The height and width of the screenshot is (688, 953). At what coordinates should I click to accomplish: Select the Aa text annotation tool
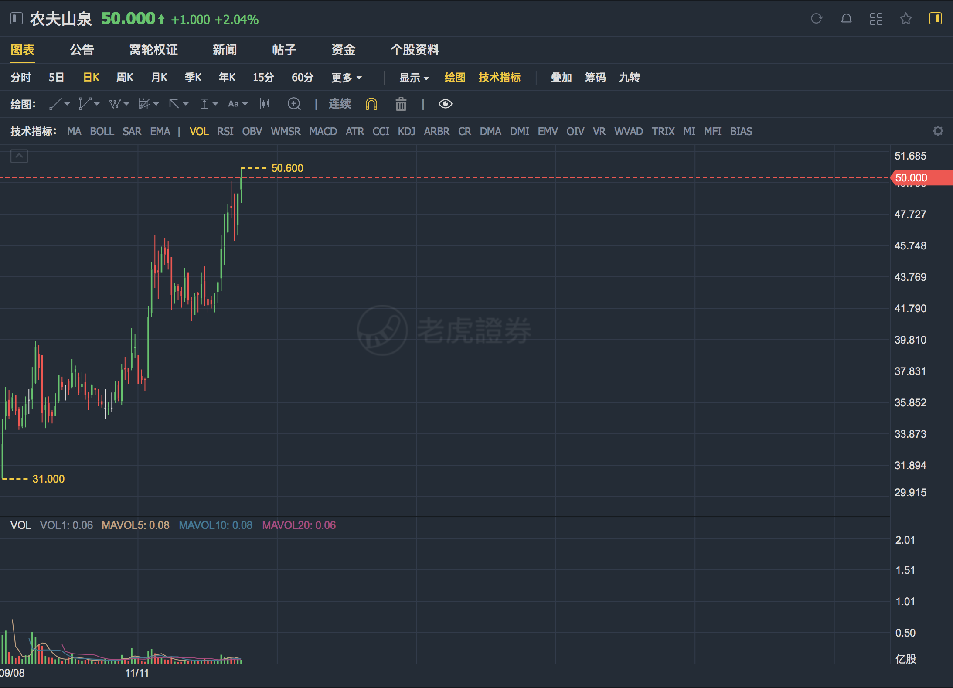point(233,104)
